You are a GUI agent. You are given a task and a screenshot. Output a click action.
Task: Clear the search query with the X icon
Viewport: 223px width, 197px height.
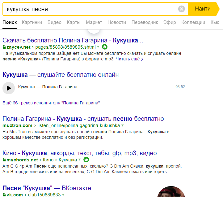(x=182, y=9)
